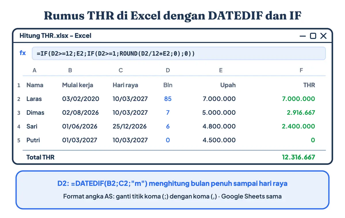Select column D header
This screenshot has height=218, width=345.
168,70
